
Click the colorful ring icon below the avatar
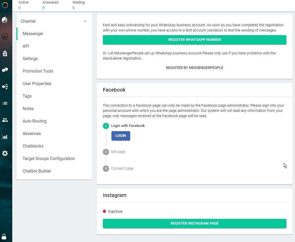click(x=5, y=37)
